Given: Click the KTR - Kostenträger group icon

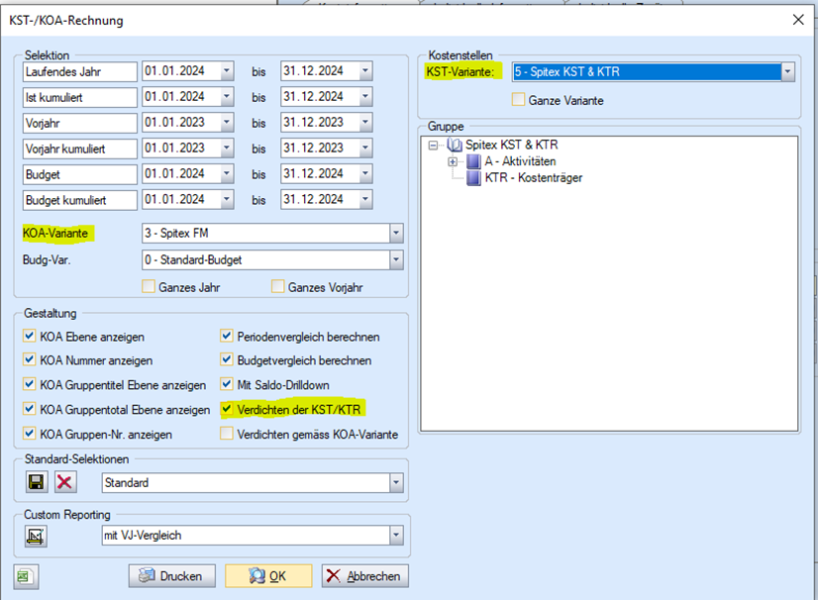Looking at the screenshot, I should (473, 178).
